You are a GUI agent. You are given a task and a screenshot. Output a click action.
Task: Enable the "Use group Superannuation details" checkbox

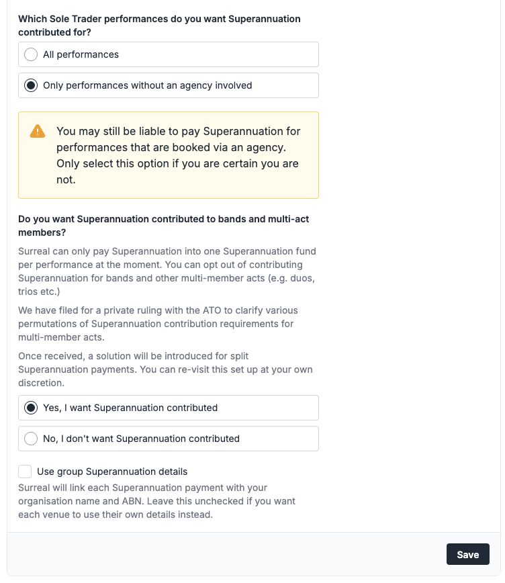point(25,472)
